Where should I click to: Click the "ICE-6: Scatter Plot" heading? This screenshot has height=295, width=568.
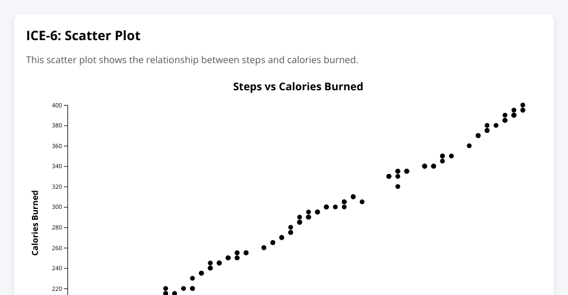83,35
